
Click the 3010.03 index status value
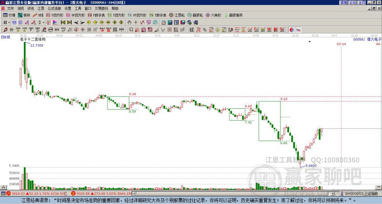(18, 194)
